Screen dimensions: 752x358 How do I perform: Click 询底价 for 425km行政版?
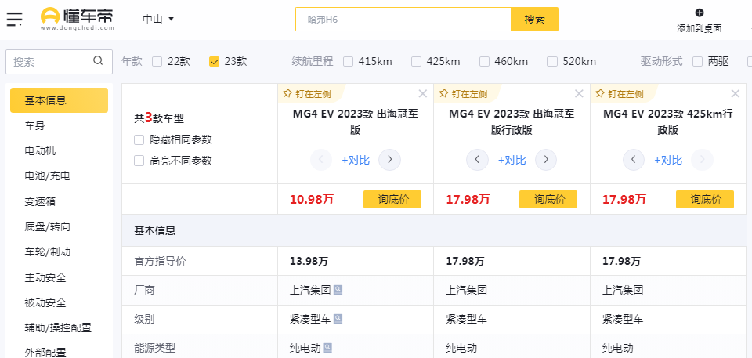(705, 199)
